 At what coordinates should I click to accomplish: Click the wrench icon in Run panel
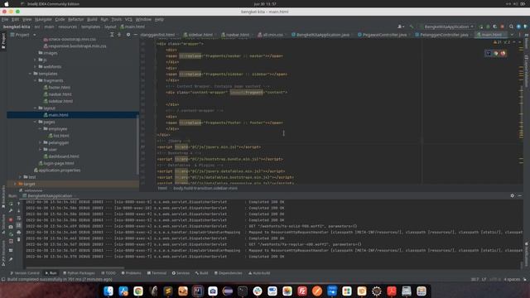[x=11, y=210]
